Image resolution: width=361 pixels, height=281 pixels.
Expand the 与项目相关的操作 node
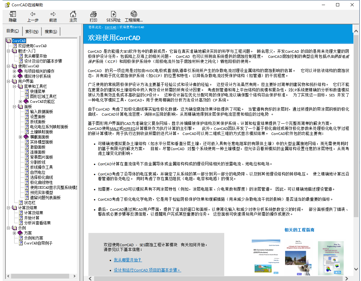pyautogui.click(x=14, y=71)
